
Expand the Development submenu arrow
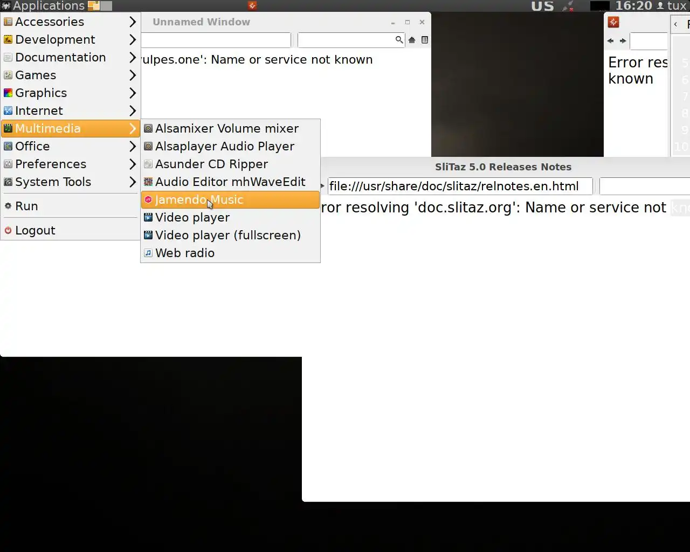[x=133, y=40]
